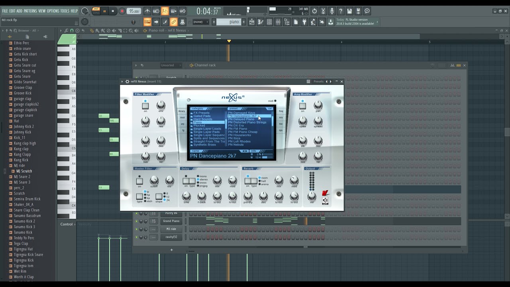Select the hall reverb type option
Image resolution: width=510 pixels, height=287 pixels.
(263, 181)
